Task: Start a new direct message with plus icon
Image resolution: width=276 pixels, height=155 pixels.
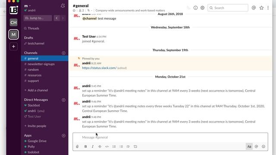Action: tap(63, 100)
